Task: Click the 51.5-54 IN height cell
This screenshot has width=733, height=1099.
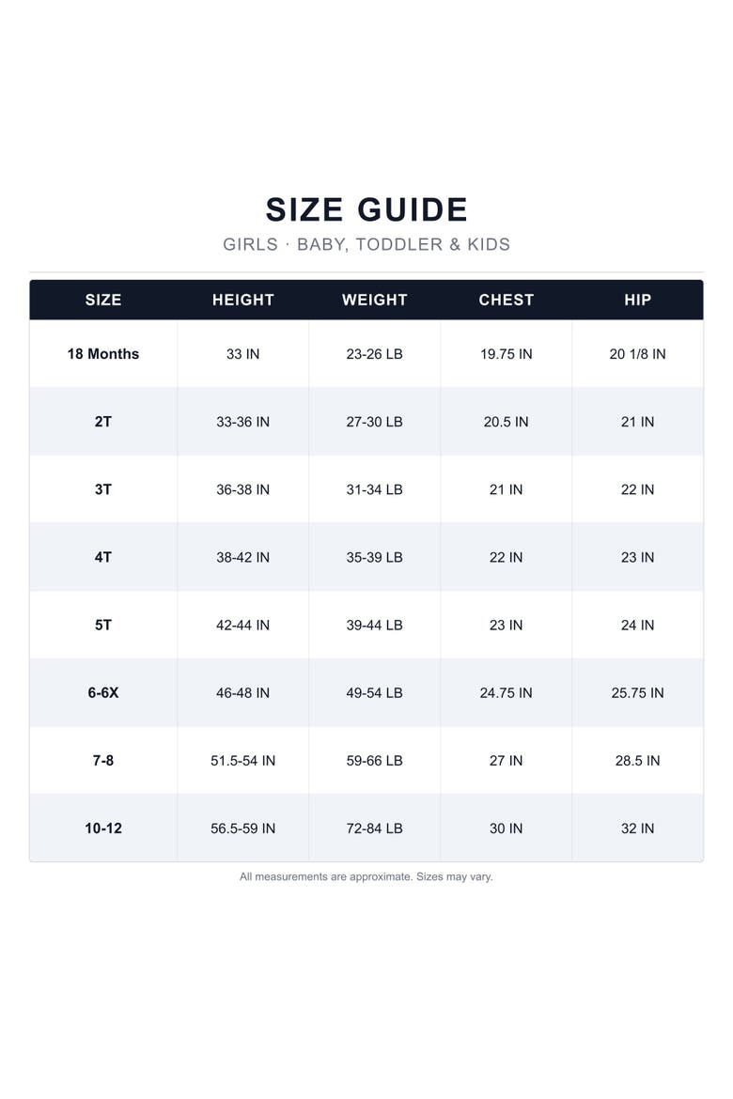Action: coord(242,761)
